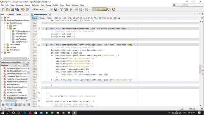Expand the Test Packages node
Viewport: 204px width, 115px height.
point(5,44)
